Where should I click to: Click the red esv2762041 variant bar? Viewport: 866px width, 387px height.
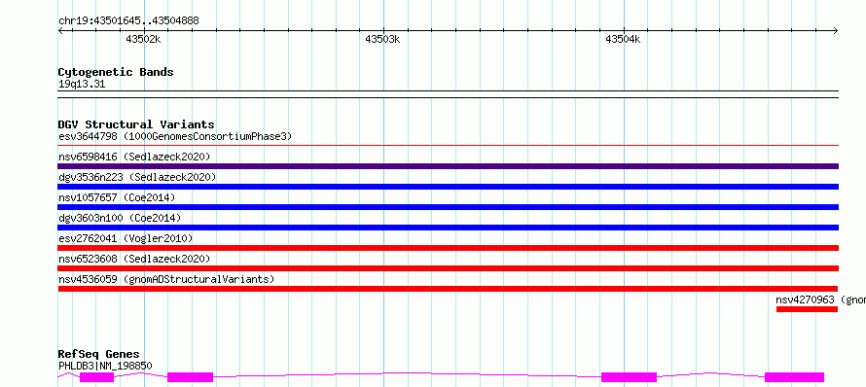(449, 248)
